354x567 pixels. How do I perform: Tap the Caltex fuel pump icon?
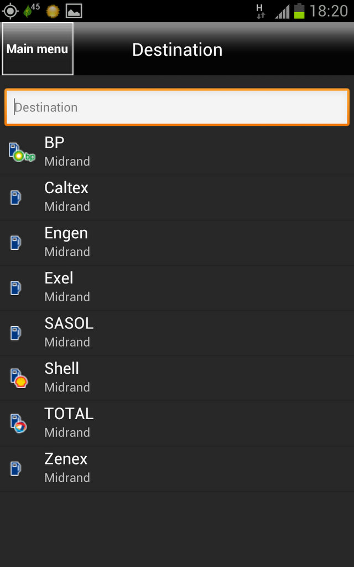[x=16, y=198]
